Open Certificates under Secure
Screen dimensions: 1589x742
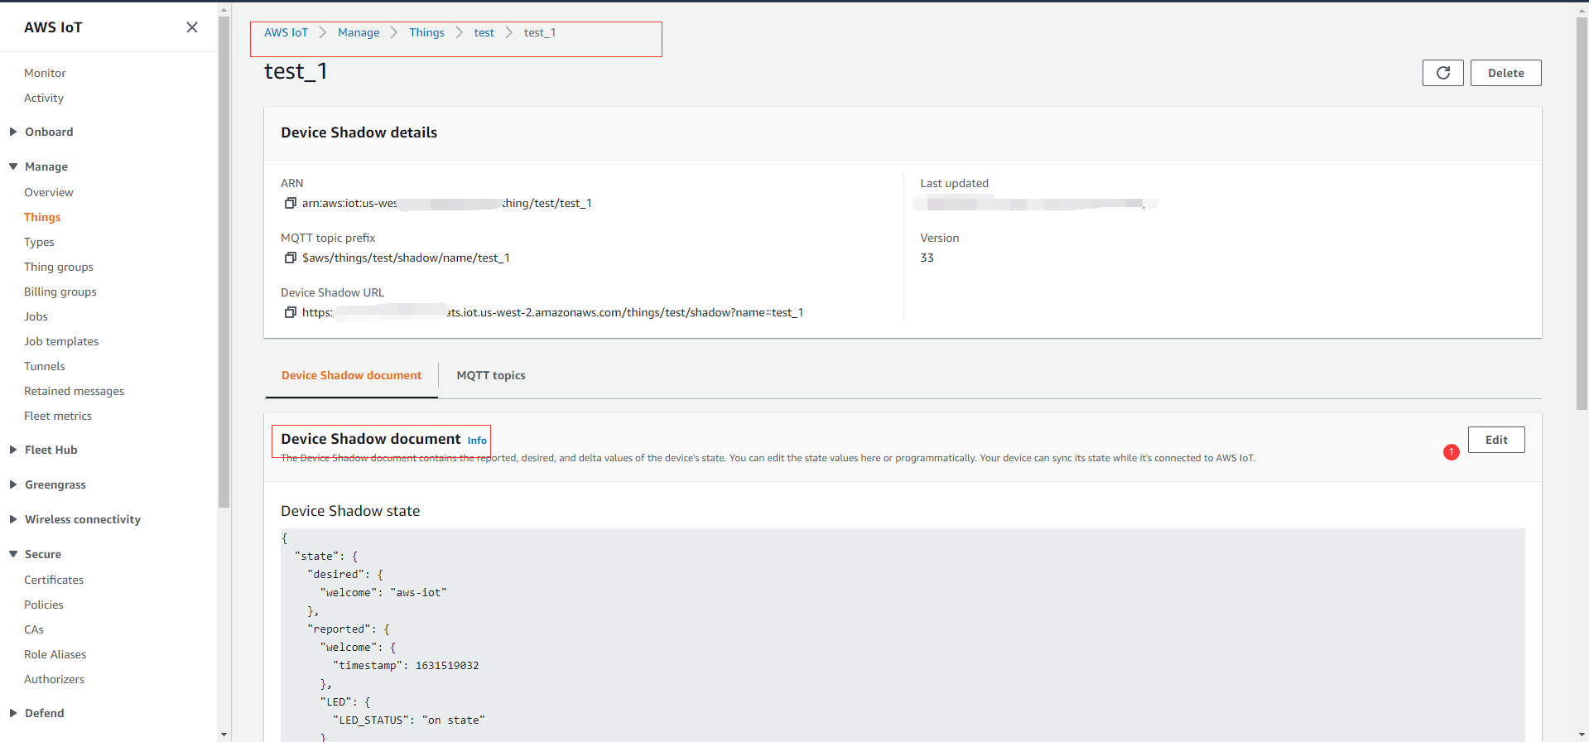tap(54, 580)
